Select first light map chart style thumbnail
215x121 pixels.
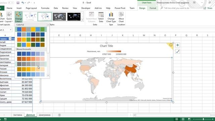(30, 16)
